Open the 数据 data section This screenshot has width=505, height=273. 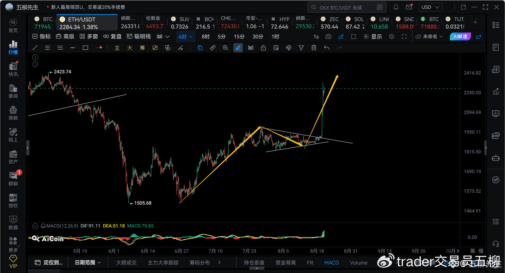tap(13, 223)
